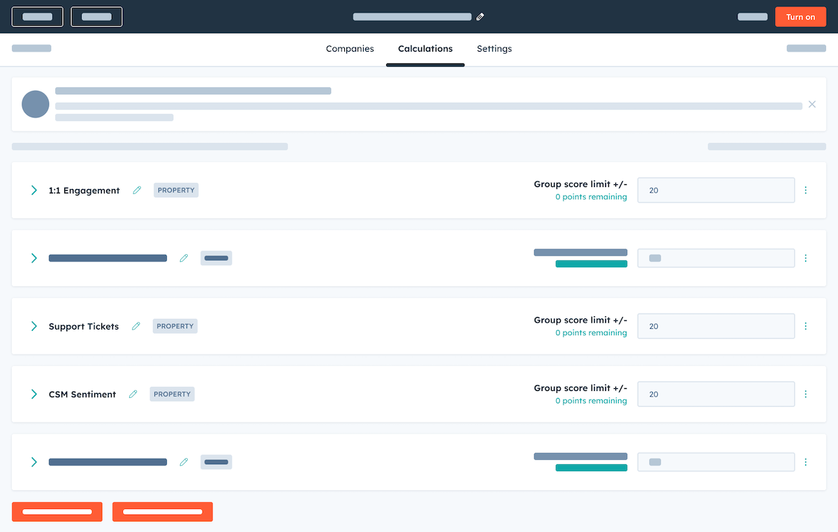Open the options menu for CSM Sentiment
The height and width of the screenshot is (532, 838).
click(x=806, y=394)
